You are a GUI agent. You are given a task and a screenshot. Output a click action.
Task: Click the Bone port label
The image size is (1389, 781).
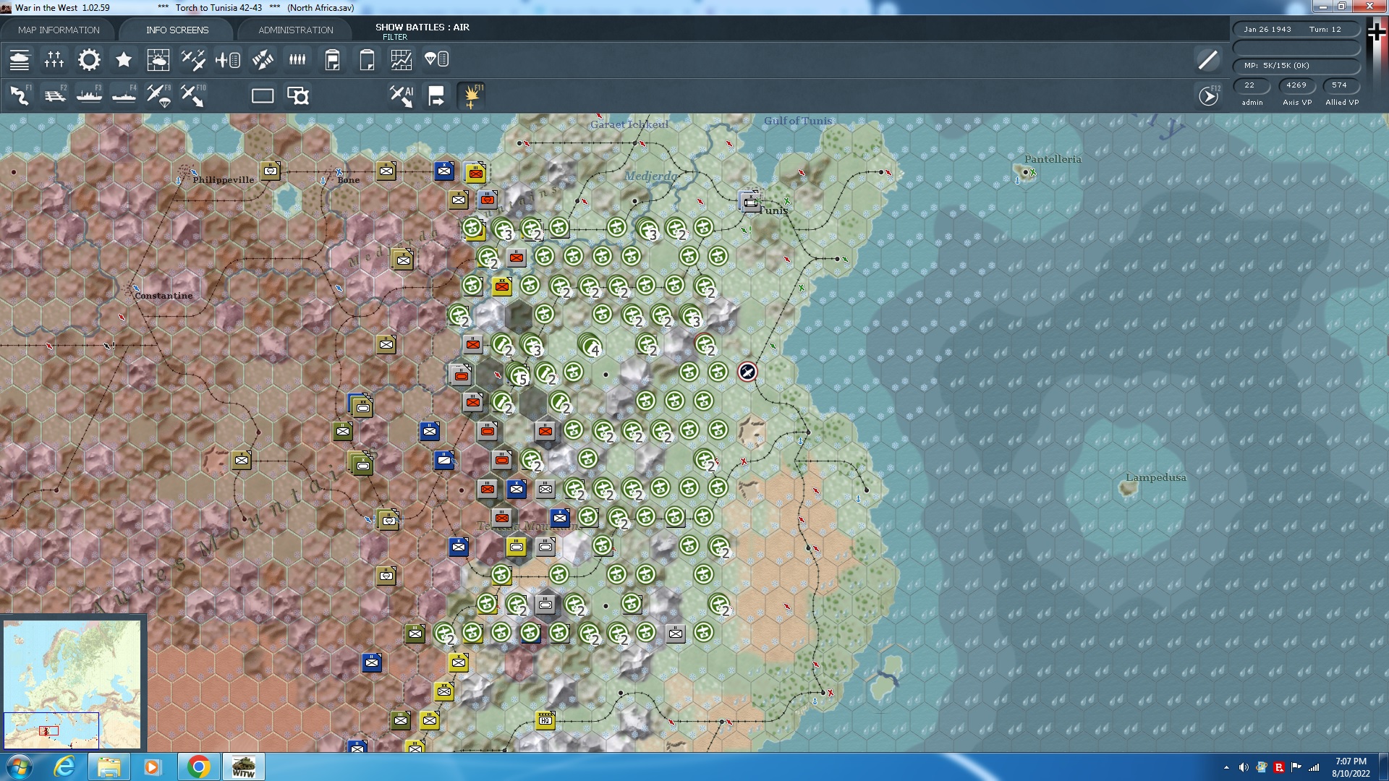348,180
